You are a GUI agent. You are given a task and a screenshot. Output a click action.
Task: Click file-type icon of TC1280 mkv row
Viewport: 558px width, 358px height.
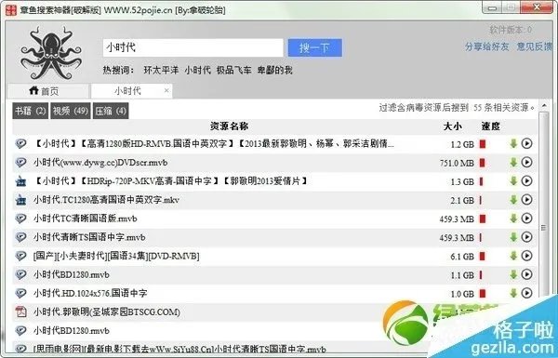tap(21, 200)
